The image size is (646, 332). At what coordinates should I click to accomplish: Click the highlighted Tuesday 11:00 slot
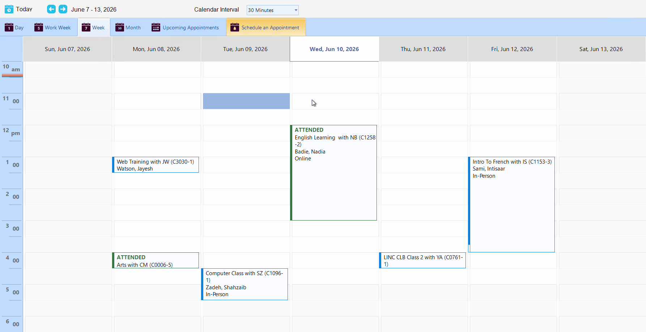246,101
